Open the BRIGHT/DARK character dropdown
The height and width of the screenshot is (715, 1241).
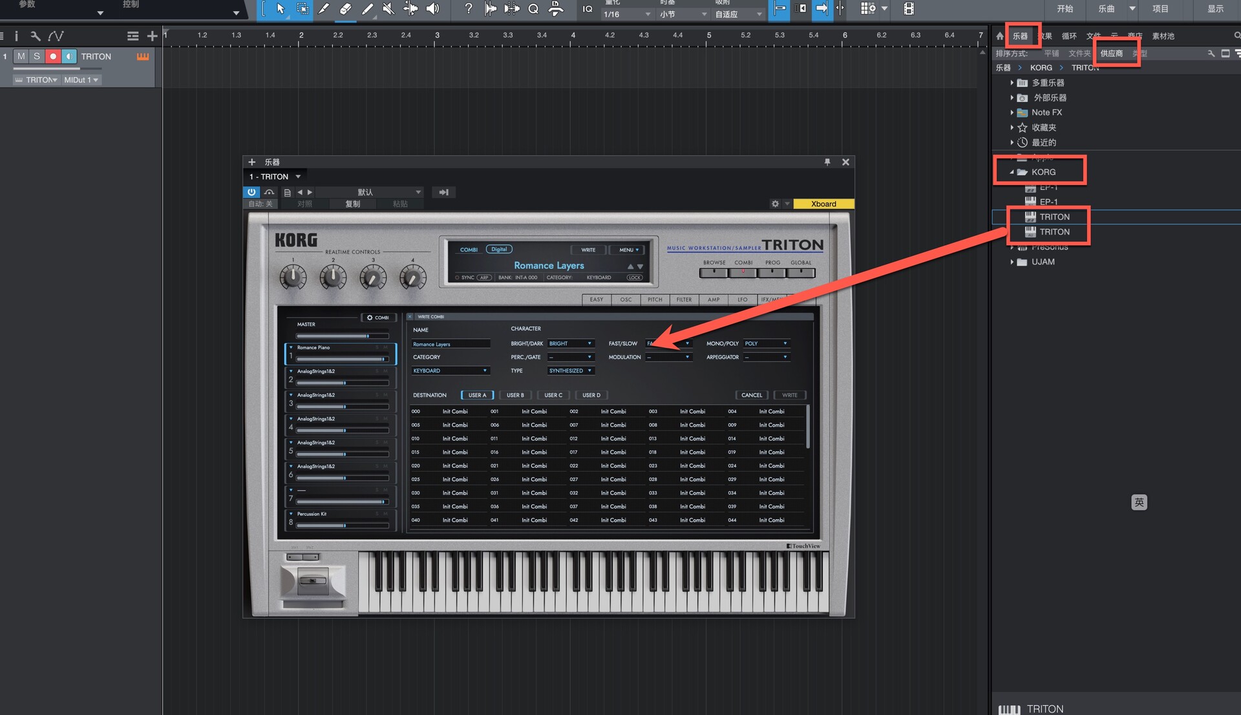point(570,343)
